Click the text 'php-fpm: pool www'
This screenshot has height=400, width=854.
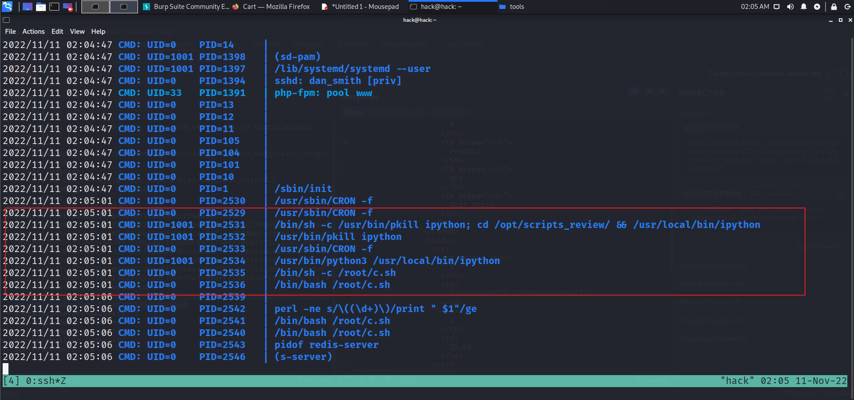click(324, 93)
